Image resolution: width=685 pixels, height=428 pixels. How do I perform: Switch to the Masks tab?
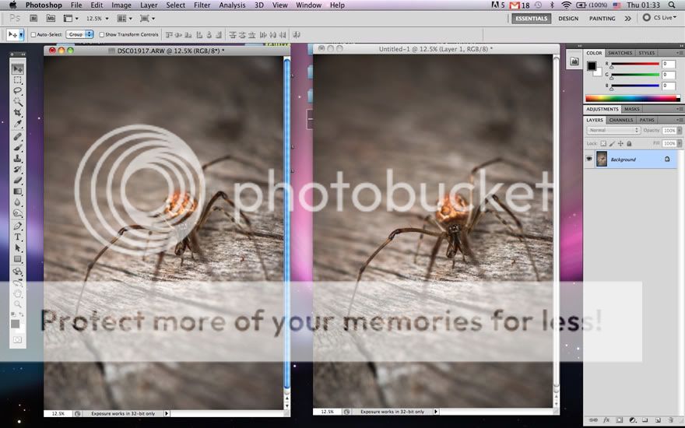coord(632,109)
